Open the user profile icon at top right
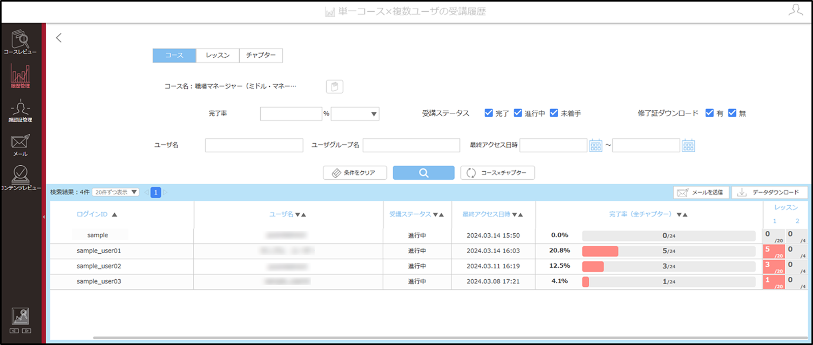Image resolution: width=813 pixels, height=345 pixels. [x=795, y=11]
